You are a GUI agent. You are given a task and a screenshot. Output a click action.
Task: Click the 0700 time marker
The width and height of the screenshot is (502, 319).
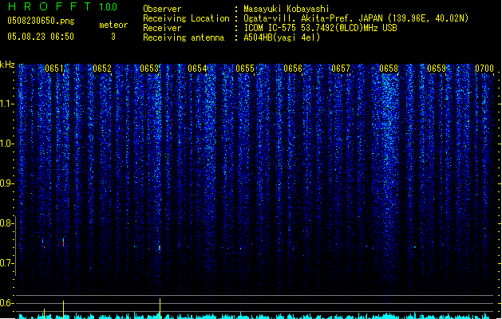click(x=484, y=69)
